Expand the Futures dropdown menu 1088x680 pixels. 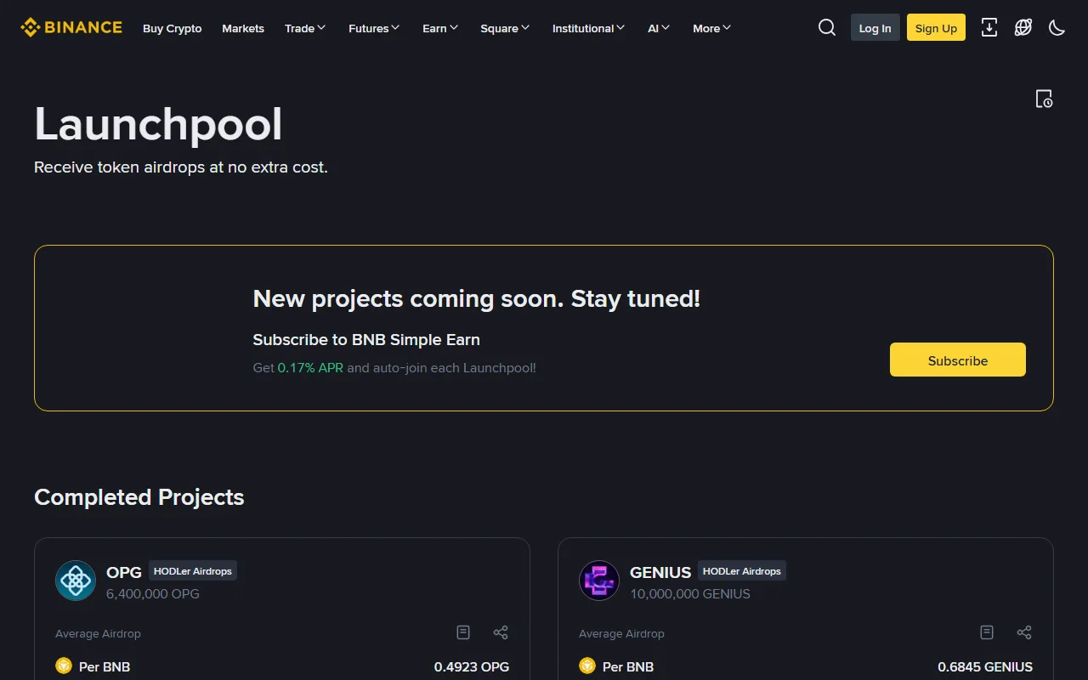(374, 28)
